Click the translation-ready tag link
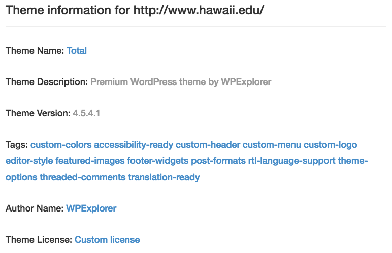Screen dimensions: 392x253 [164, 177]
